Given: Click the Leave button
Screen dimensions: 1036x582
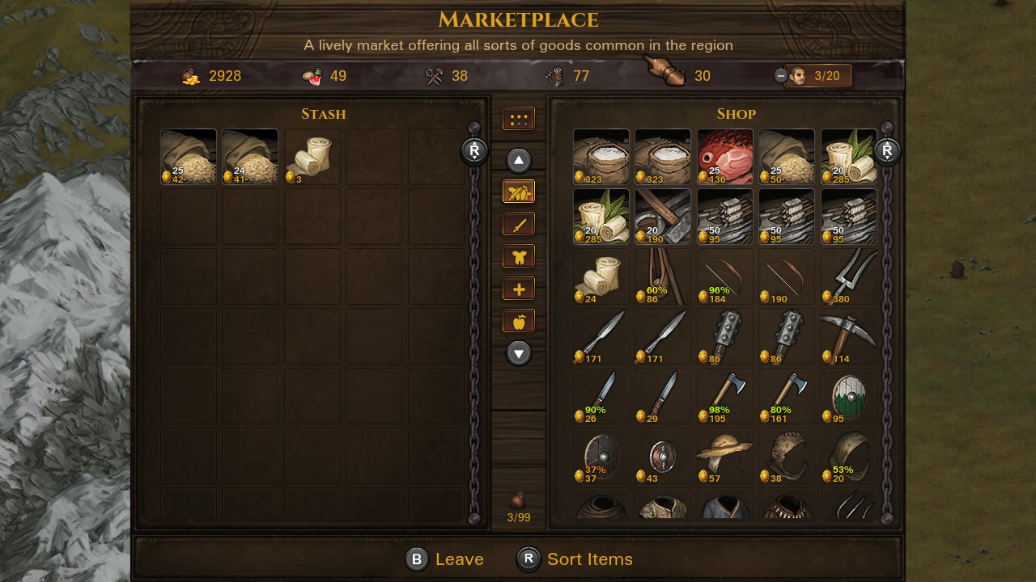Looking at the screenshot, I should 444,559.
